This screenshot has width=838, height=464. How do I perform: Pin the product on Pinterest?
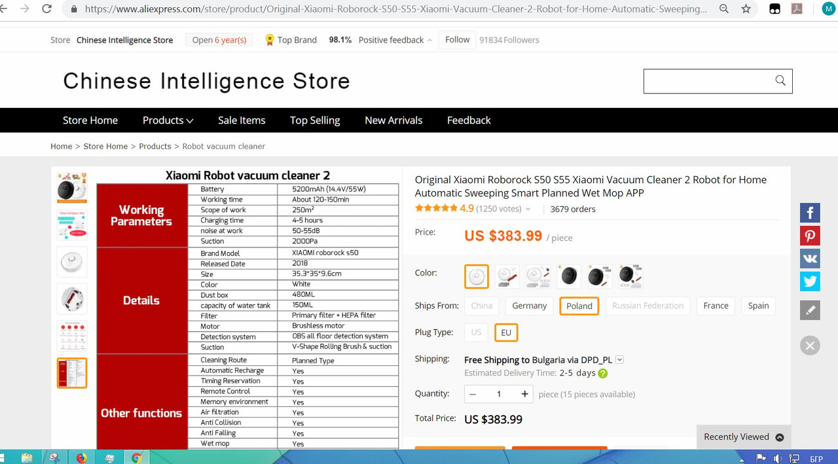tap(810, 236)
